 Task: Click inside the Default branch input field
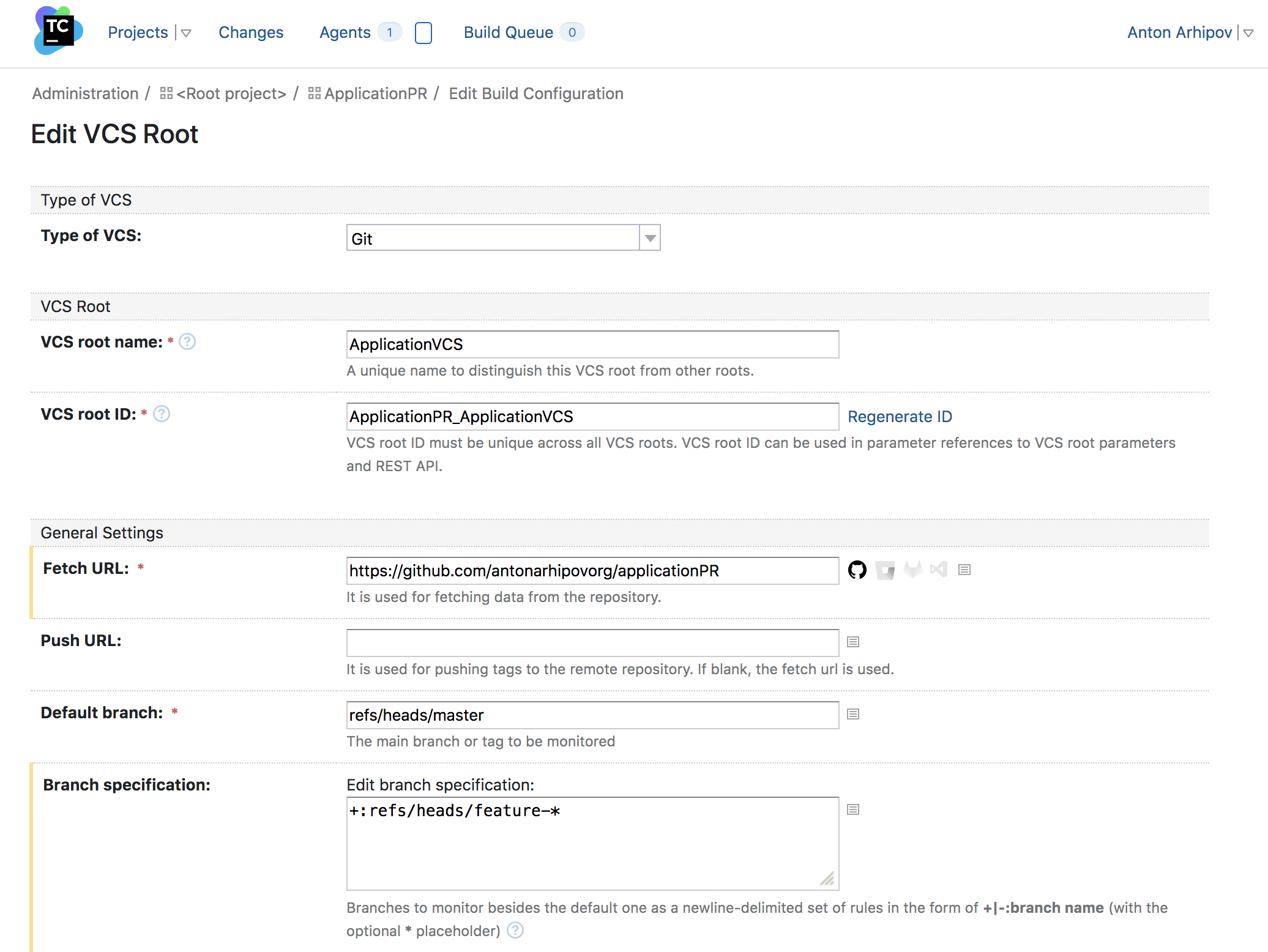click(x=591, y=715)
